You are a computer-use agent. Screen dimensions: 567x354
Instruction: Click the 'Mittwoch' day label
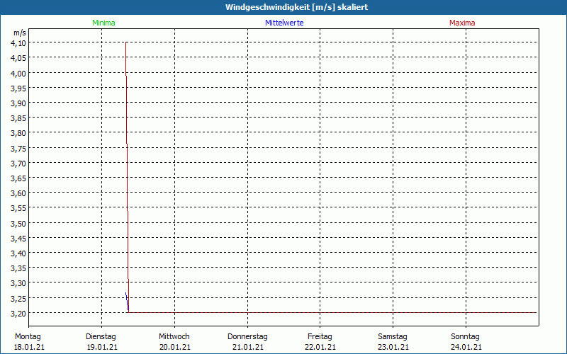click(174, 336)
